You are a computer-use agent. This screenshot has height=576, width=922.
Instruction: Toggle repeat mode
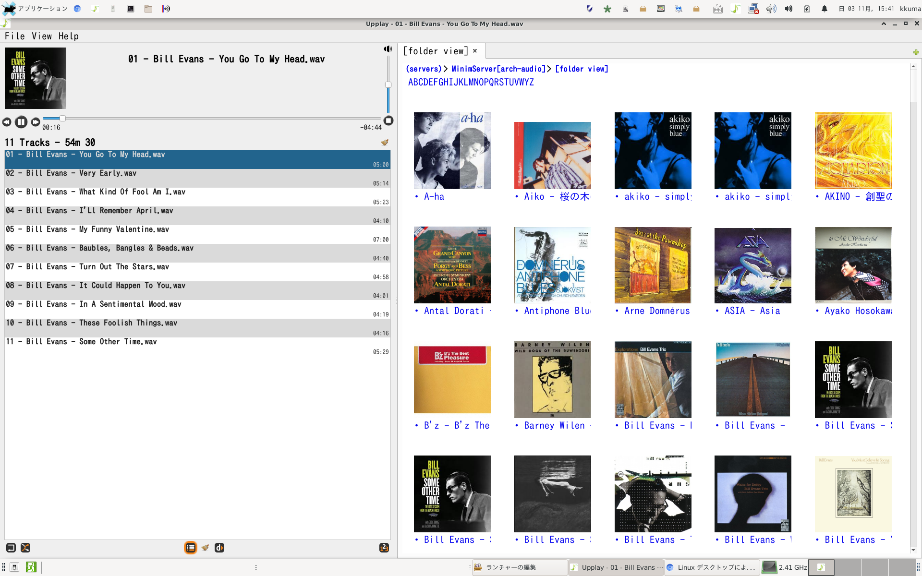(x=11, y=548)
